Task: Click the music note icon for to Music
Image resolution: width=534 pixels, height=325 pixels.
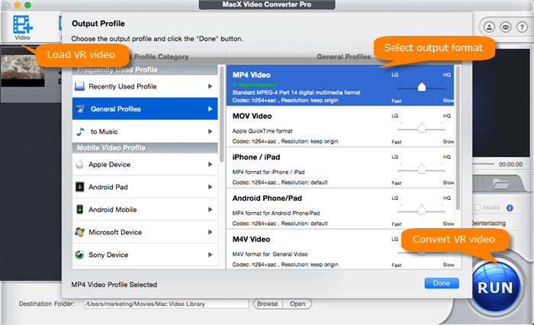Action: click(x=80, y=131)
